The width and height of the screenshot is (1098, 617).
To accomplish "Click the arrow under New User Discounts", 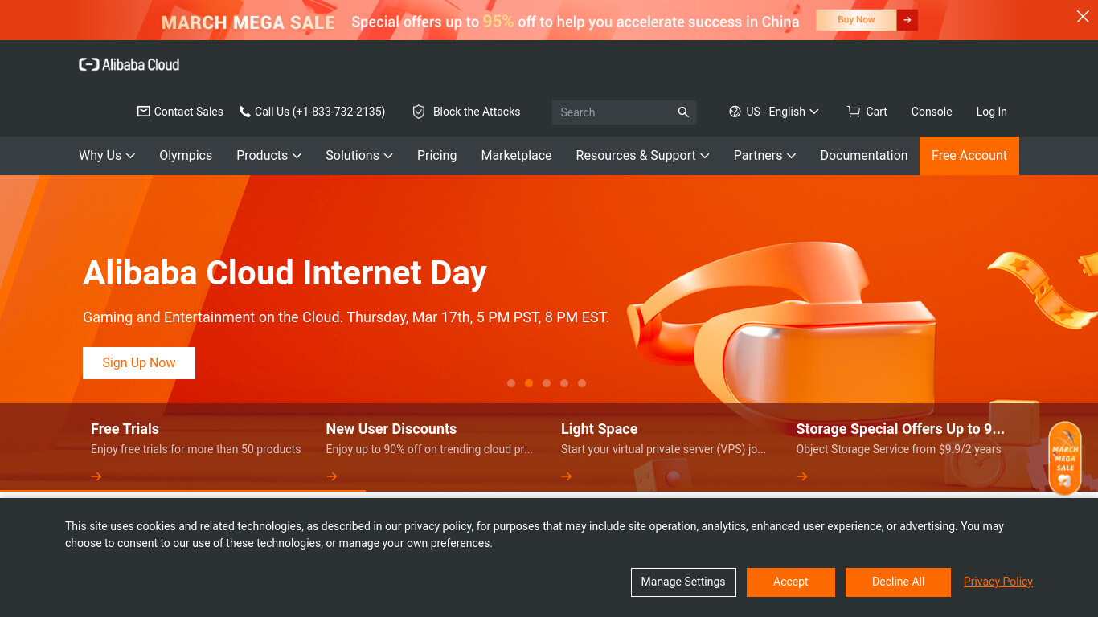I will [x=332, y=476].
